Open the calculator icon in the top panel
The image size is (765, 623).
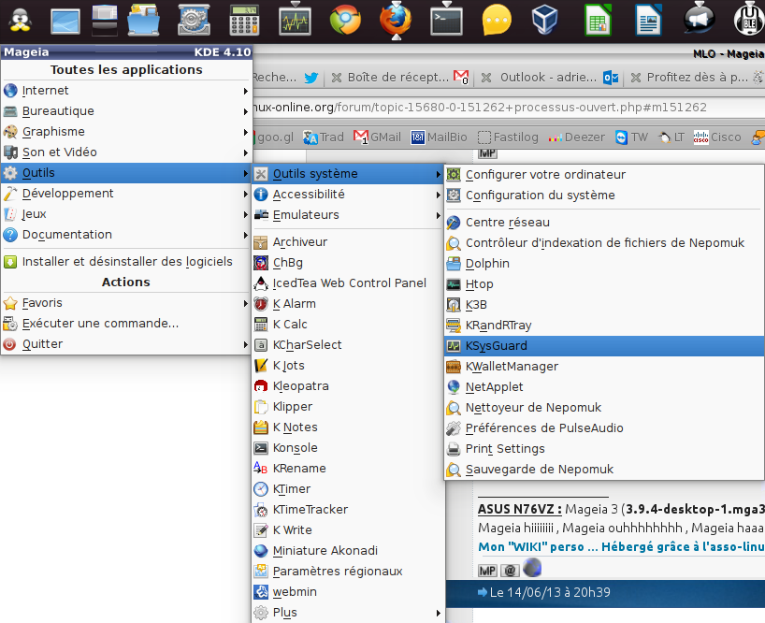click(x=244, y=21)
